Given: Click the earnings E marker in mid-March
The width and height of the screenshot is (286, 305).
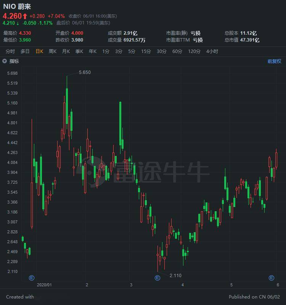Looking at the screenshot, I should click(157, 278).
